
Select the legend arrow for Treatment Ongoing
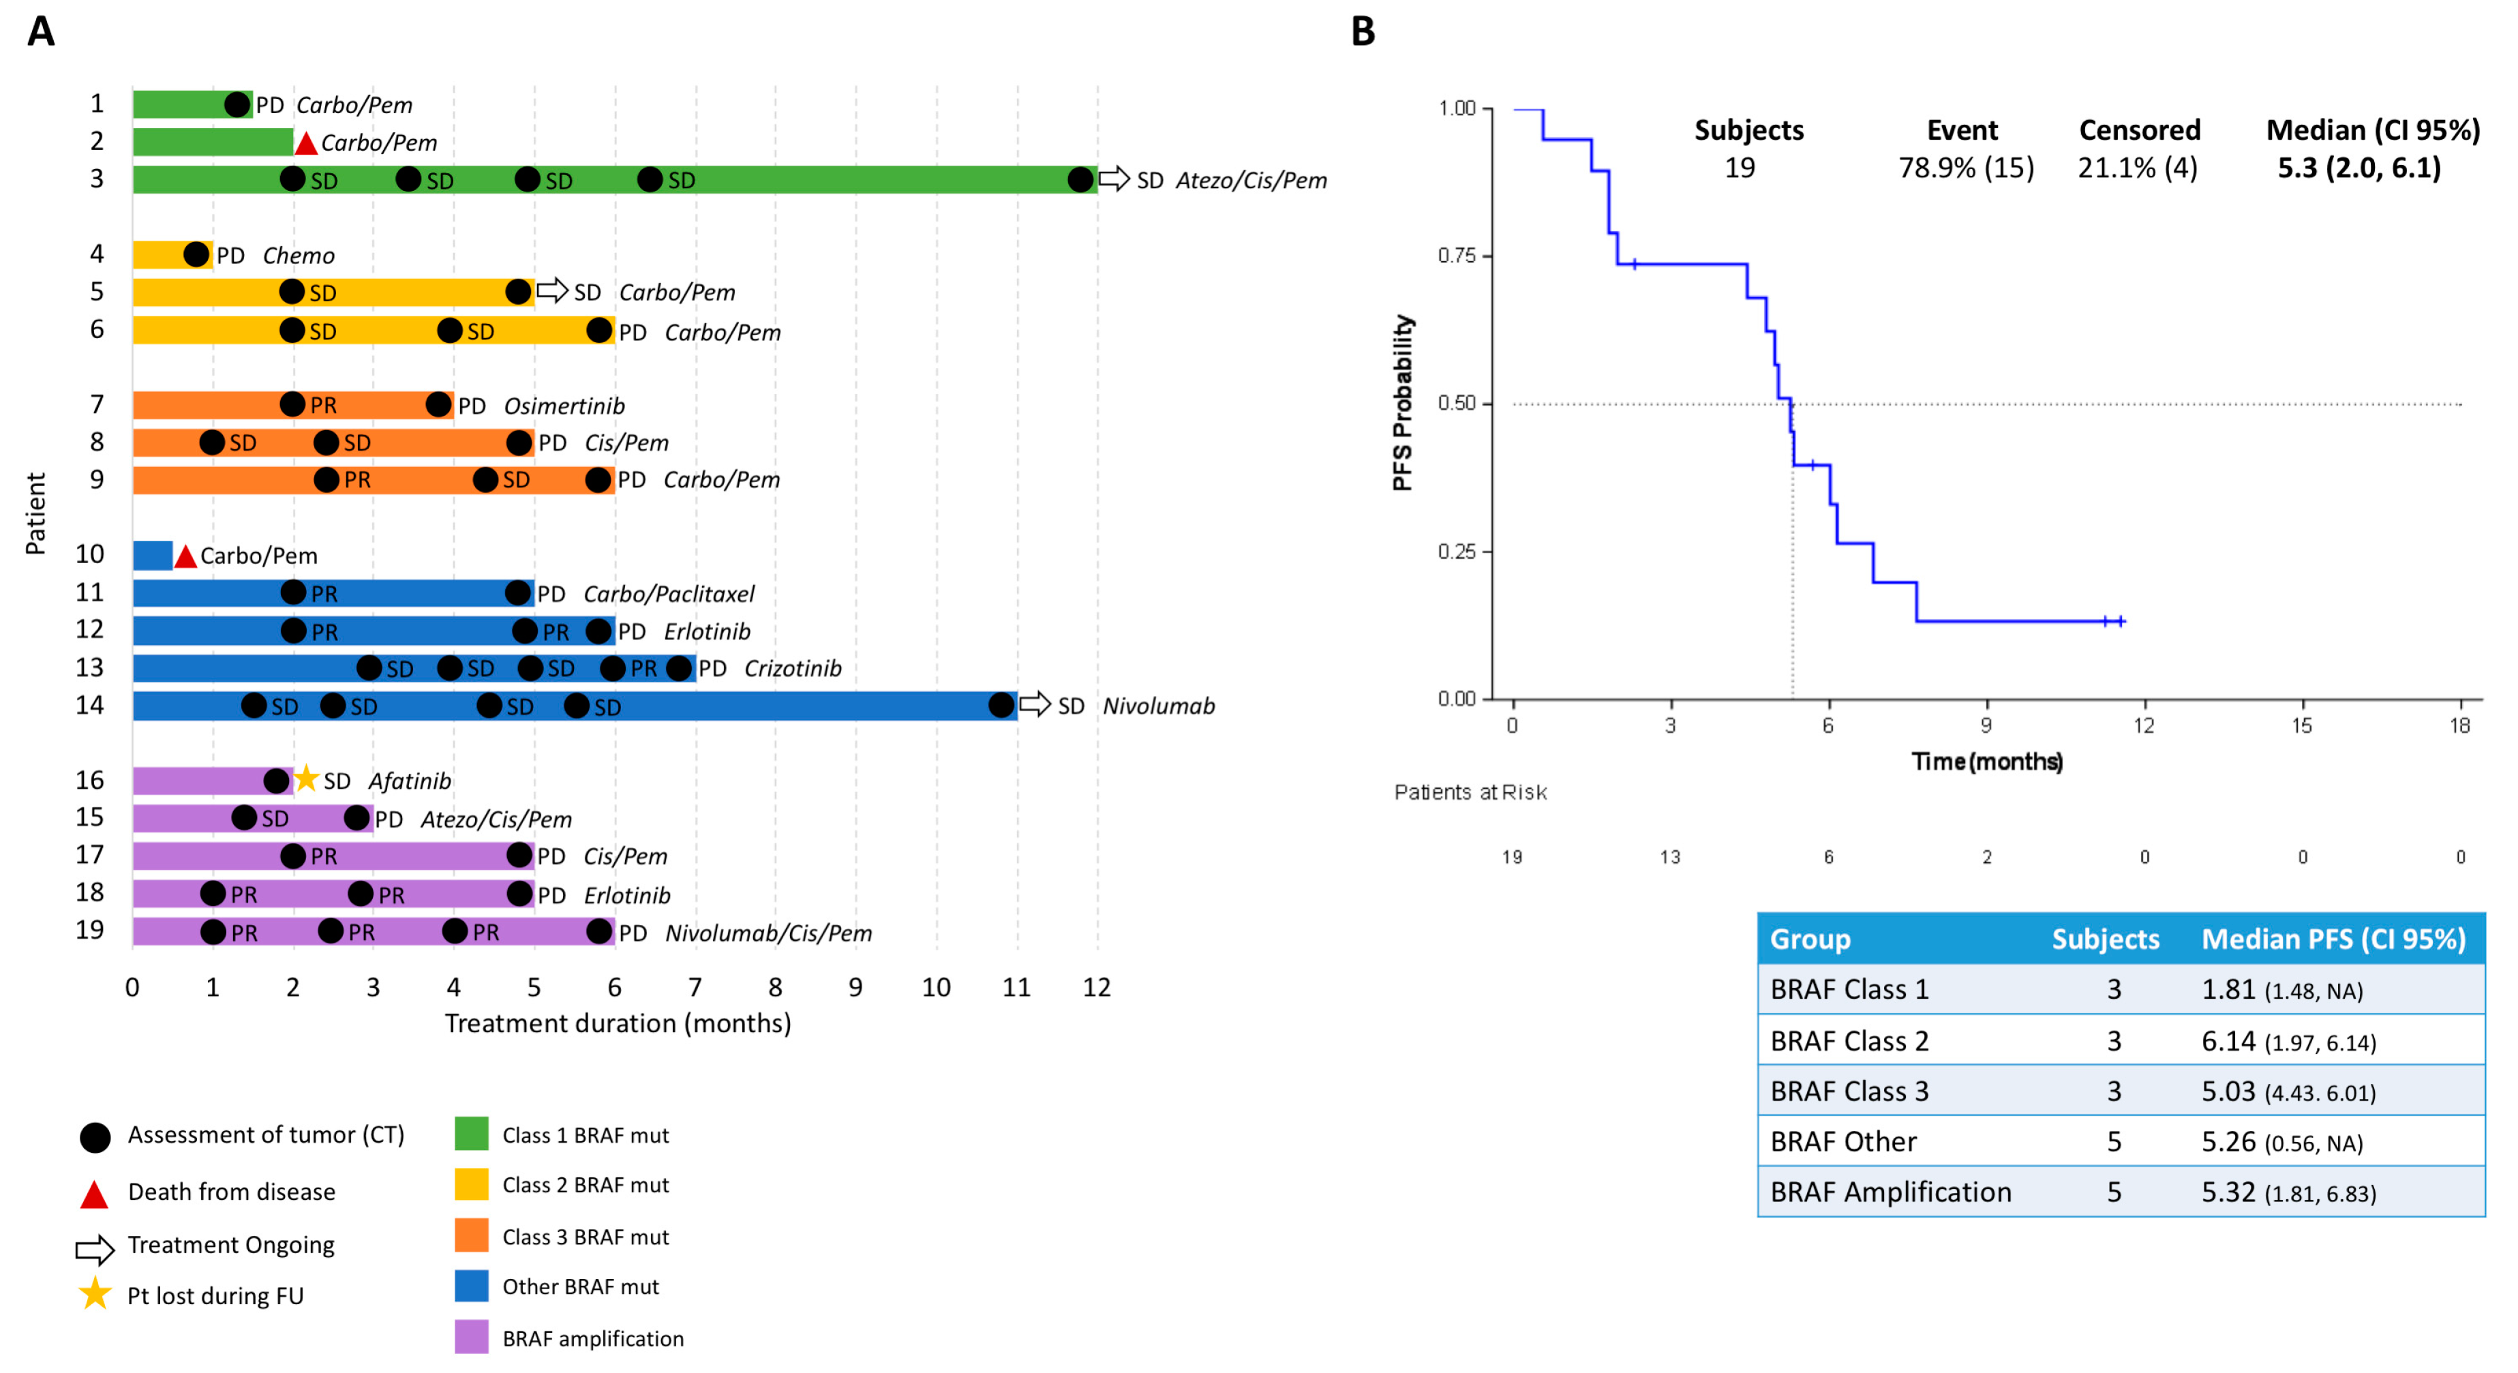tap(95, 1249)
